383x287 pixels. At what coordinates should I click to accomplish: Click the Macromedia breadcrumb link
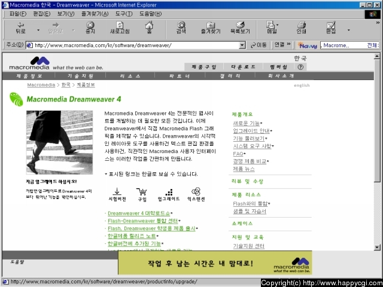41,85
